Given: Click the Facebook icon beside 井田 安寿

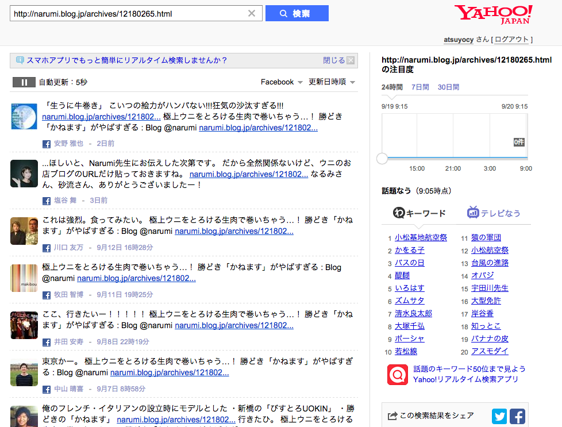Looking at the screenshot, I should coord(46,343).
